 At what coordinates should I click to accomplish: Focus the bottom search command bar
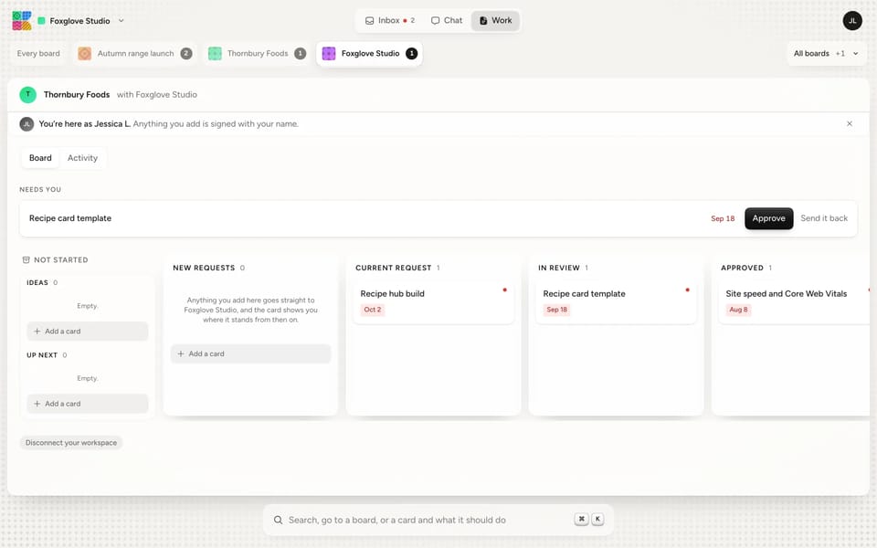pyautogui.click(x=438, y=520)
